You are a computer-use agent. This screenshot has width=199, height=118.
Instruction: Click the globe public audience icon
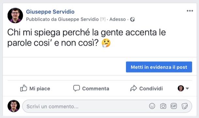coord(132,20)
